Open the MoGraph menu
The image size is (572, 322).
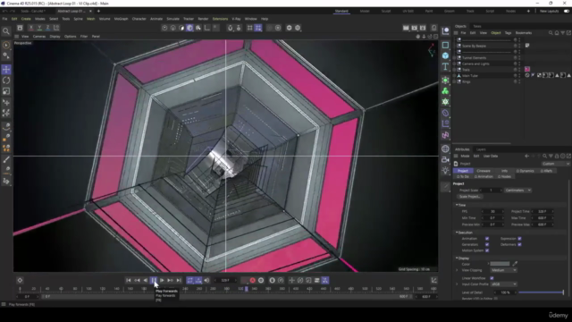click(x=122, y=19)
